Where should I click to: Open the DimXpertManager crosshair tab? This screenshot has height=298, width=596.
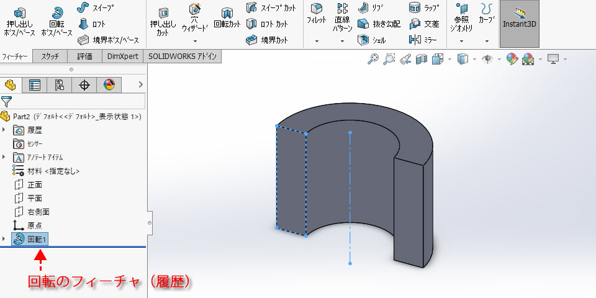pos(84,85)
